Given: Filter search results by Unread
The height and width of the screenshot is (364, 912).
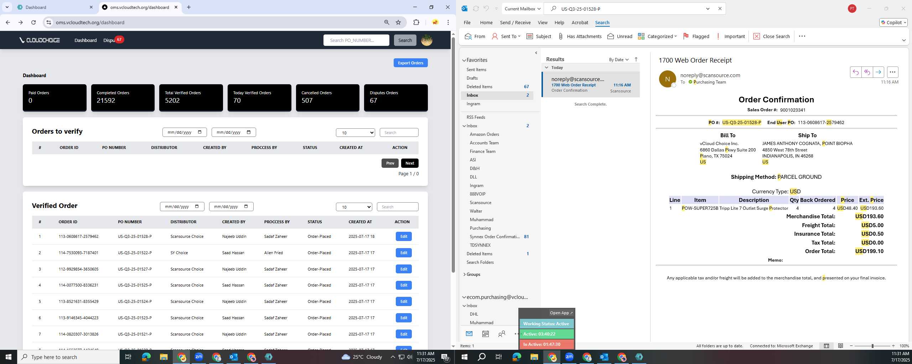Looking at the screenshot, I should 620,36.
